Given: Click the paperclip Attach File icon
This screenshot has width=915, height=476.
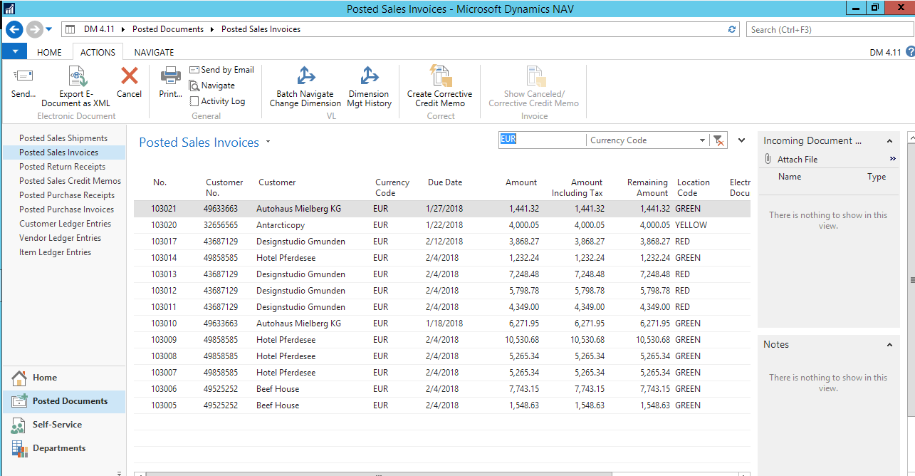Looking at the screenshot, I should (768, 159).
